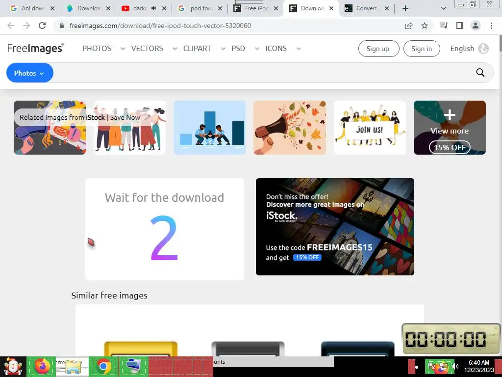Open the file explorer folder taskbar icon

click(x=74, y=367)
